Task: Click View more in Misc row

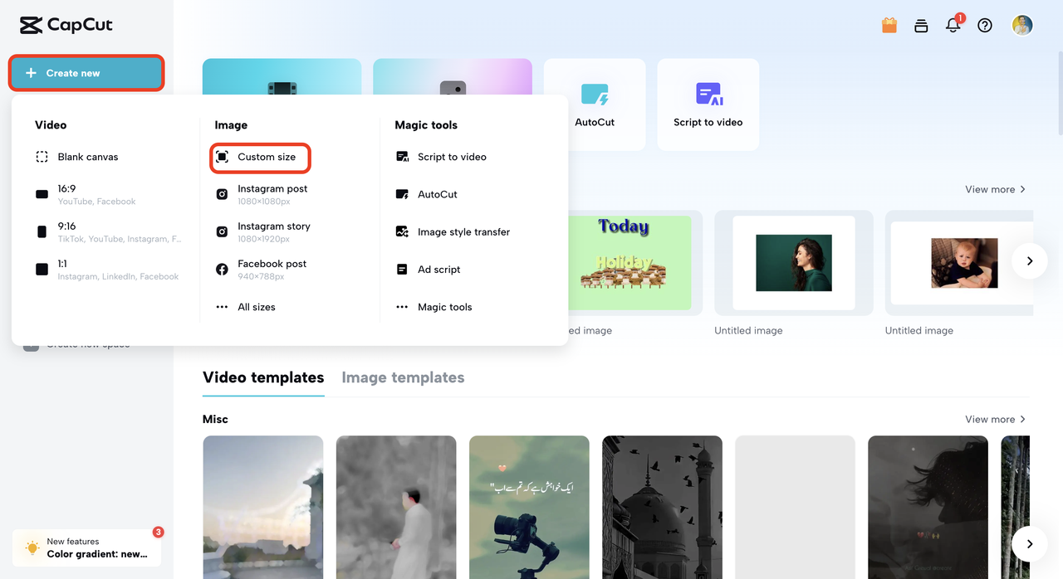Action: coord(996,419)
